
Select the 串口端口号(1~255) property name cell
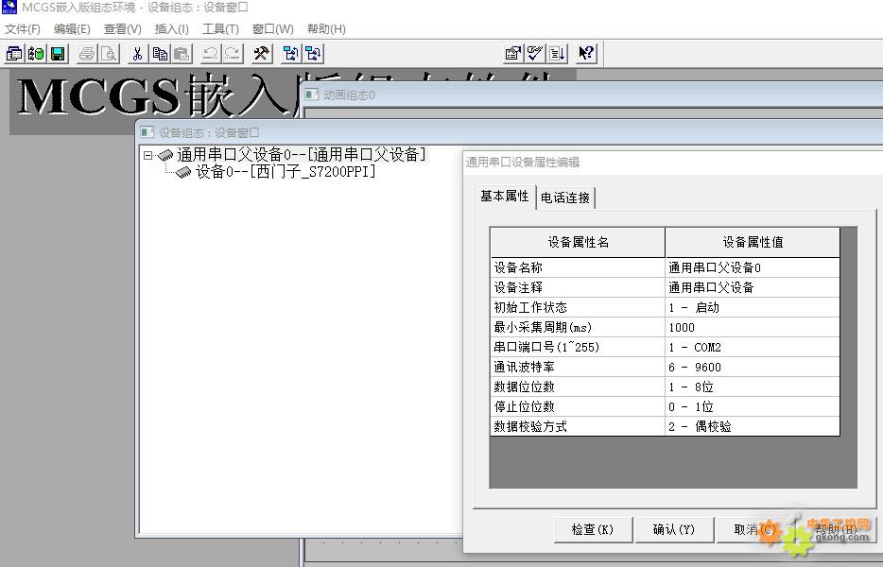click(x=578, y=347)
